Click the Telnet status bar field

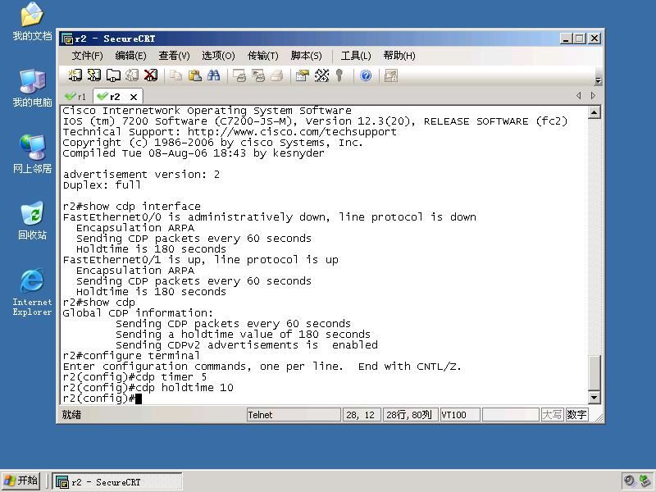point(294,415)
